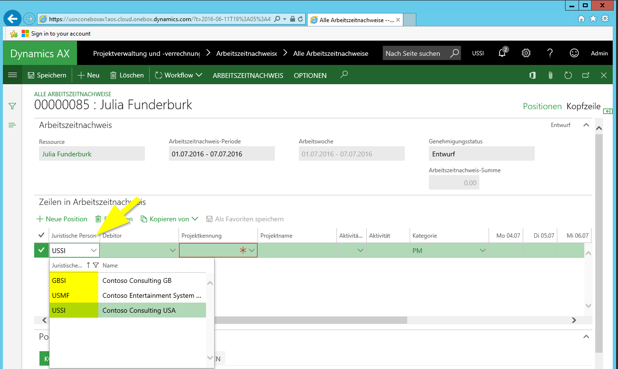Viewport: 618px width, 369px height.
Task: Click the Neue Position button
Action: point(62,219)
